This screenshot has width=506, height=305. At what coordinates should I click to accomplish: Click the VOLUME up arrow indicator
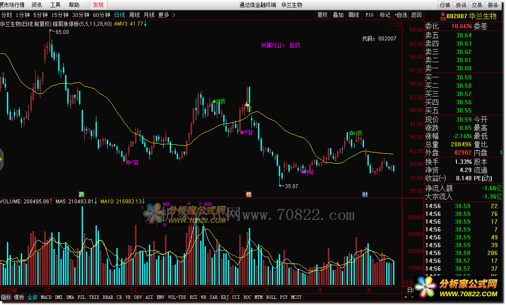51,202
